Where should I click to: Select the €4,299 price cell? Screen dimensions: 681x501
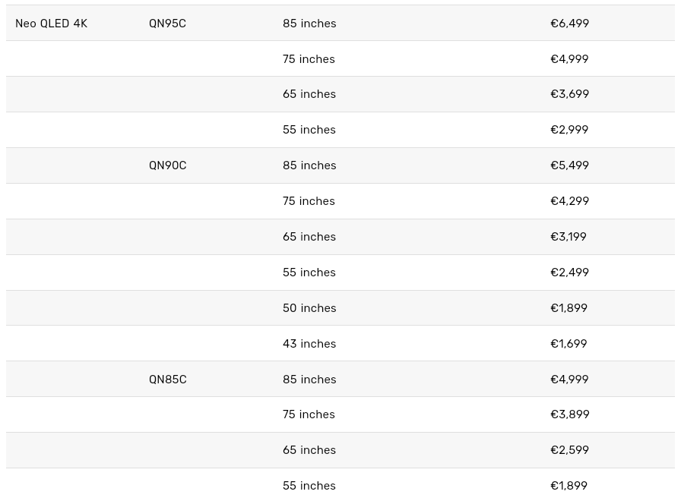[x=569, y=201]
